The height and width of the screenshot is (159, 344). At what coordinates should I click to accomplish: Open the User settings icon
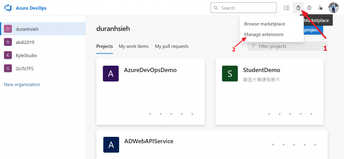tap(320, 8)
